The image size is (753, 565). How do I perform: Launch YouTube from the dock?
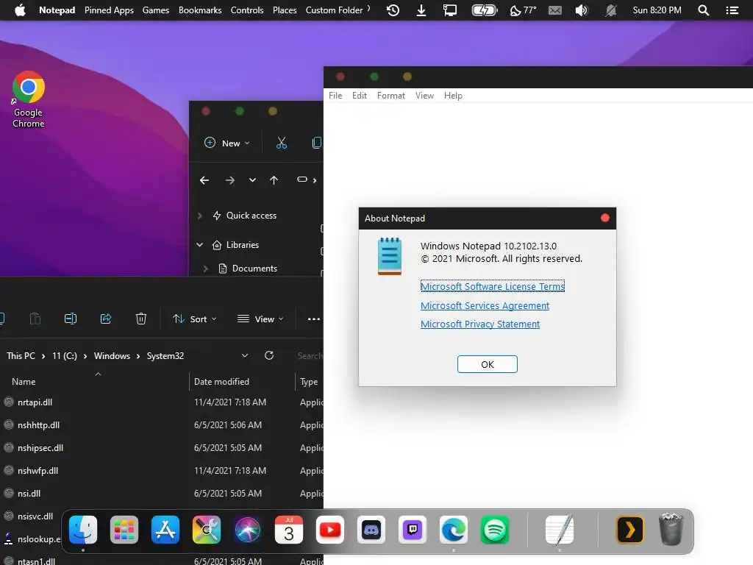(x=330, y=530)
